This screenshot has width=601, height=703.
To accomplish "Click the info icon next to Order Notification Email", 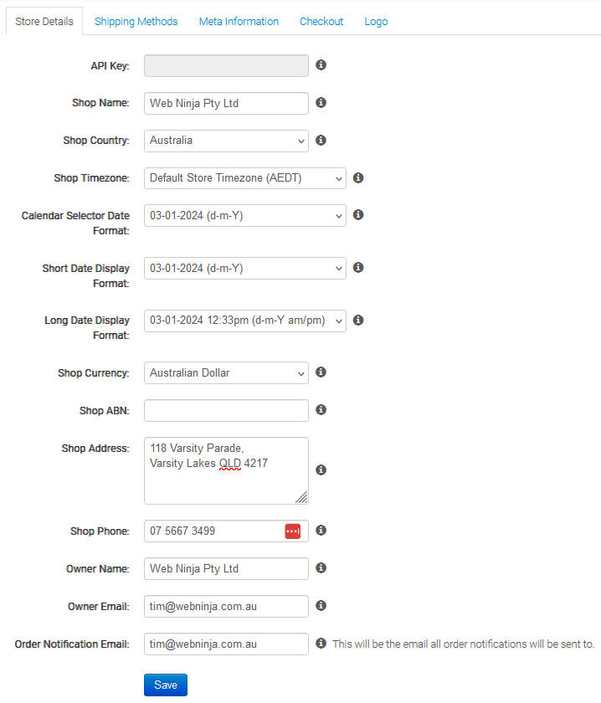I will [x=321, y=644].
